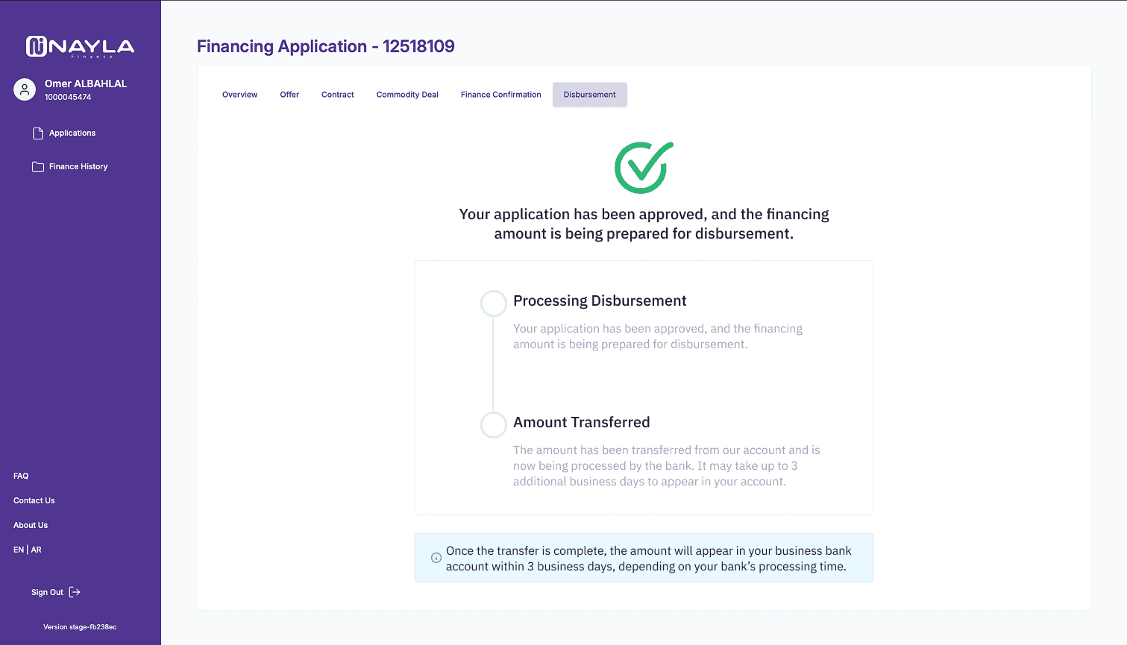Click the Amount Transferred step title
Viewport: 1127px width, 645px height.
click(x=582, y=422)
